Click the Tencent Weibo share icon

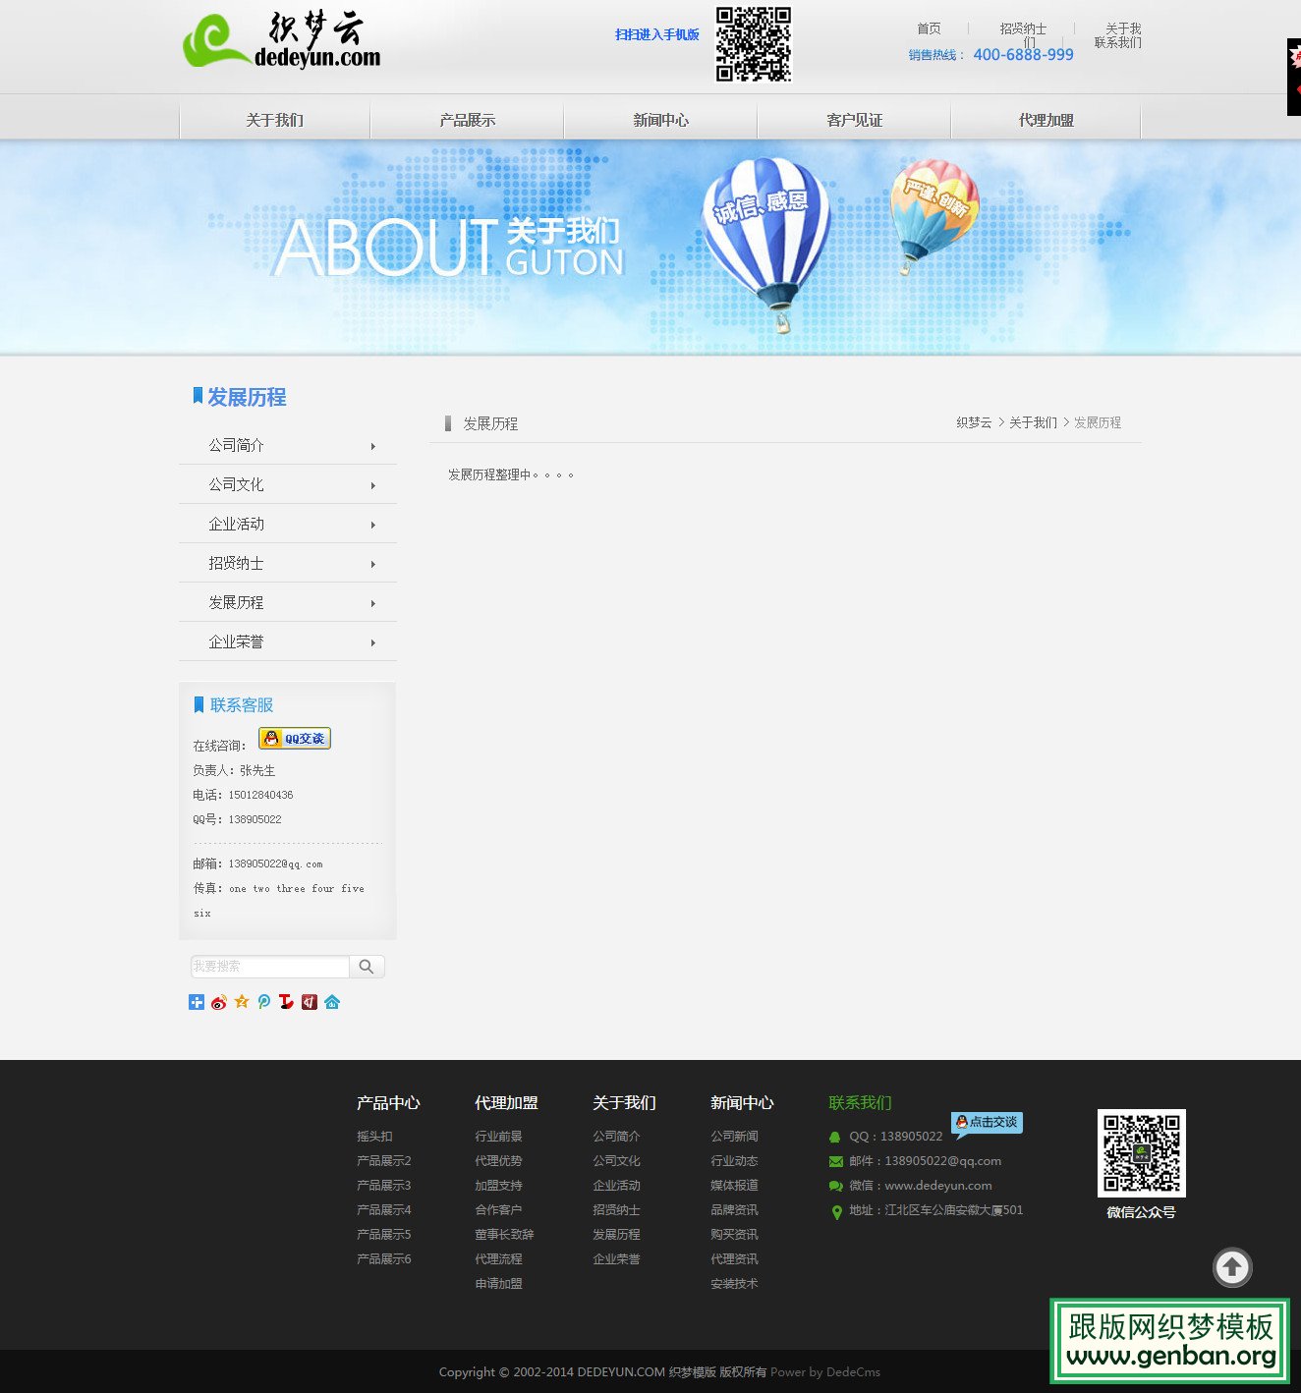click(264, 1002)
